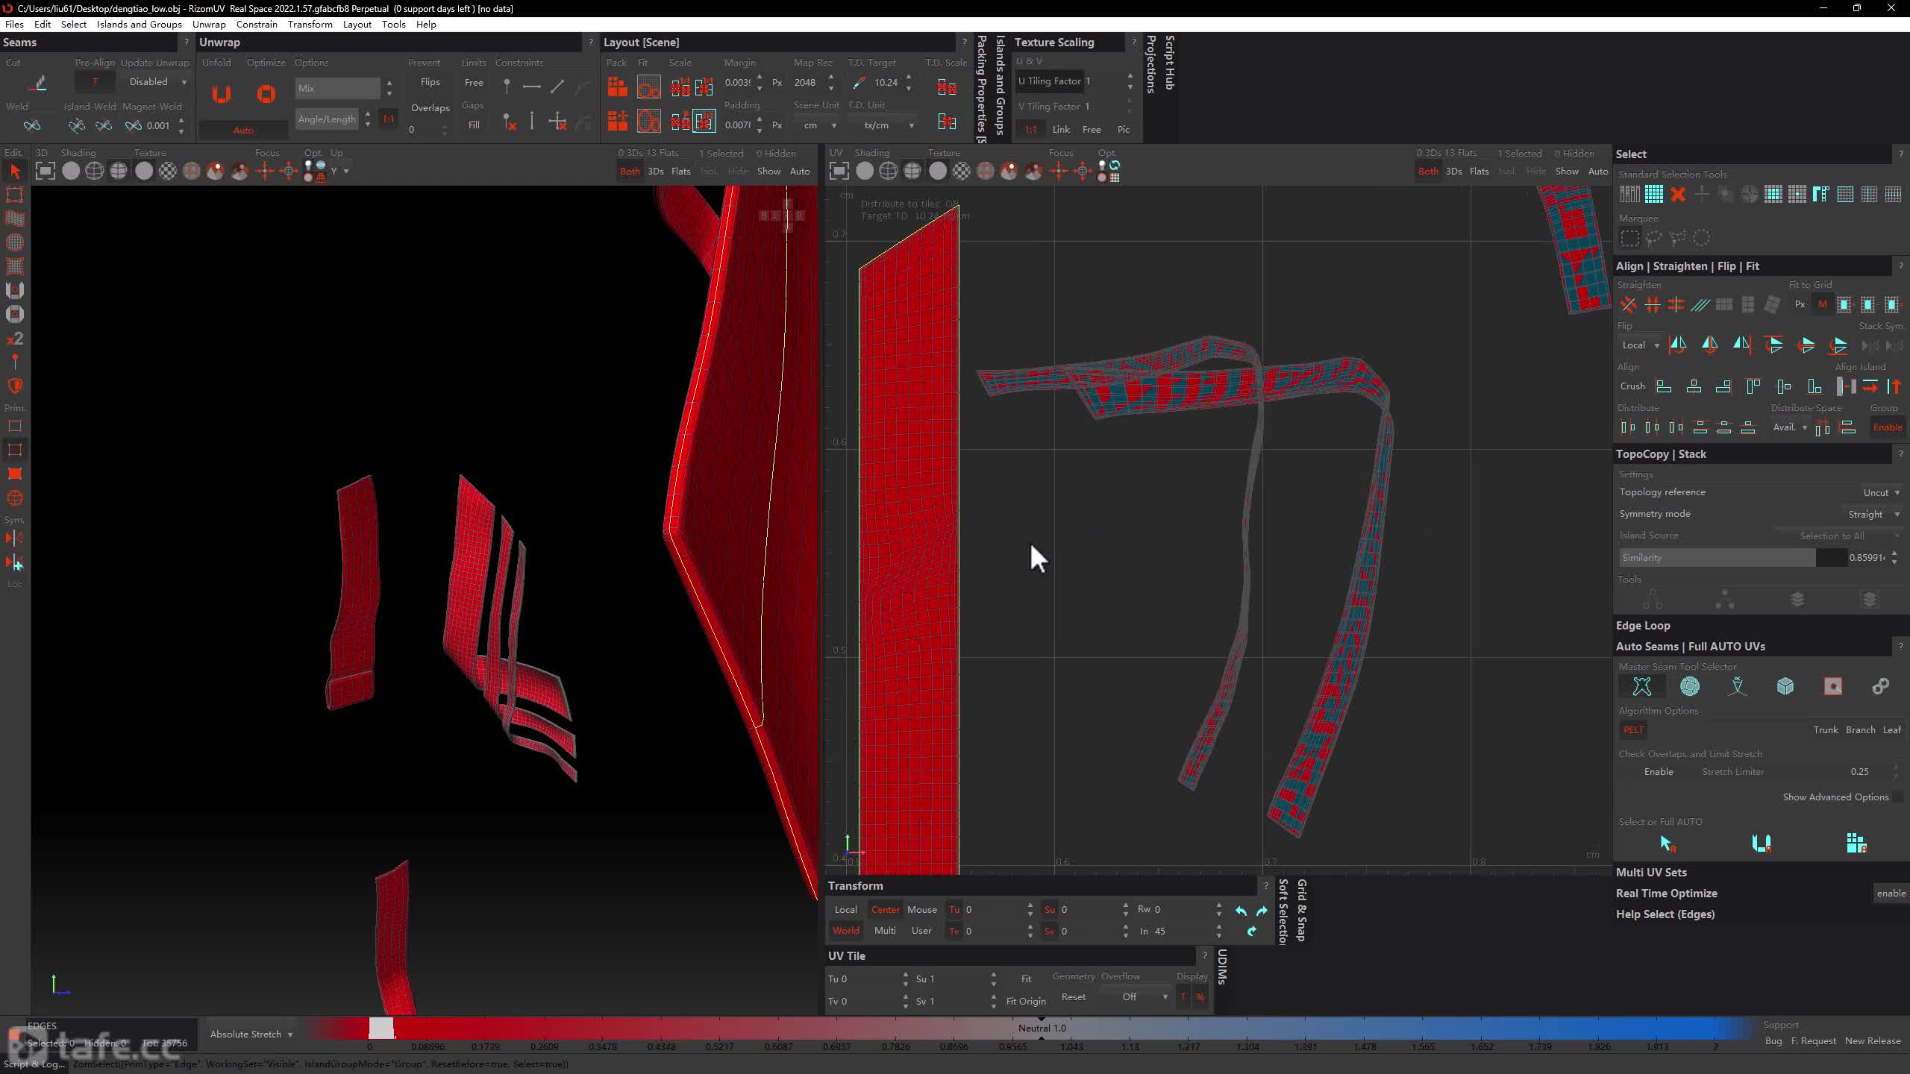Toggle 3Ds in UV view header
Image resolution: width=1910 pixels, height=1074 pixels.
(1453, 172)
